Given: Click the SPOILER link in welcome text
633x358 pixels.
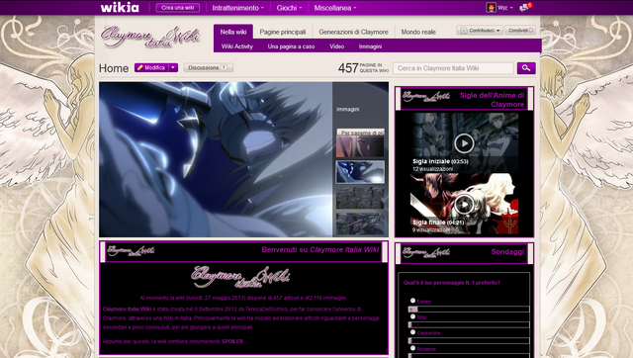Looking at the screenshot, I should 232,341.
